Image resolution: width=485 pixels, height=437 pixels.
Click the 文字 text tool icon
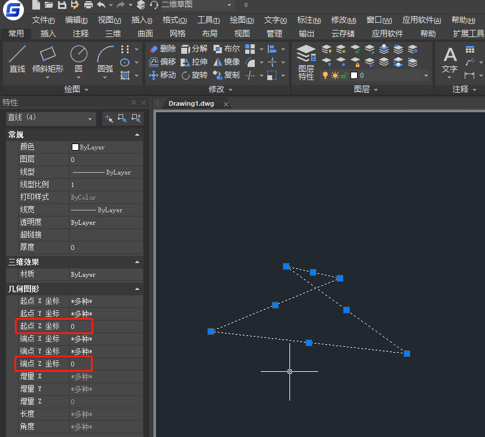(450, 60)
